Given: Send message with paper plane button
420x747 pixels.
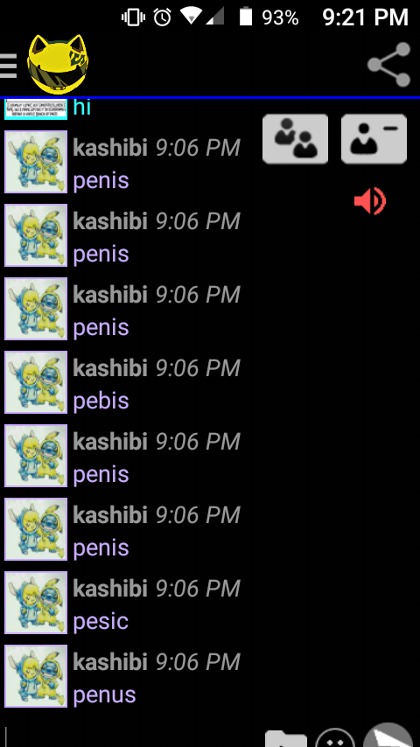Looking at the screenshot, I should [388, 736].
